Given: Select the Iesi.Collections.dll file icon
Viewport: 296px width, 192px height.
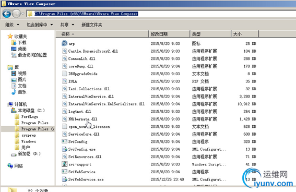Looking at the screenshot, I should coord(65,89).
